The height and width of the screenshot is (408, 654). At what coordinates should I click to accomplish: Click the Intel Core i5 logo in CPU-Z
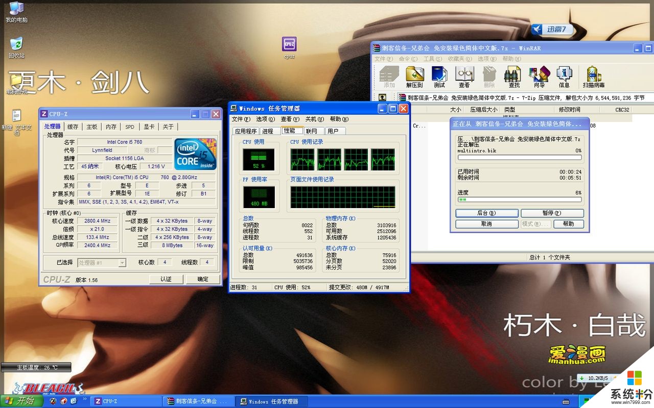[195, 154]
